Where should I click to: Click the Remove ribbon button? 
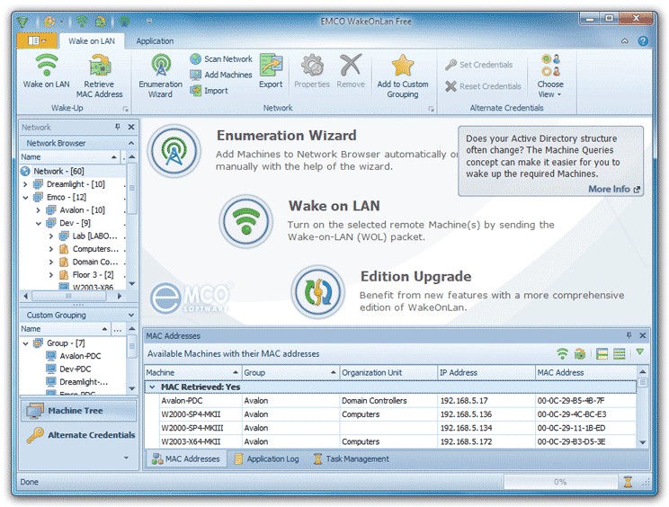tap(351, 71)
